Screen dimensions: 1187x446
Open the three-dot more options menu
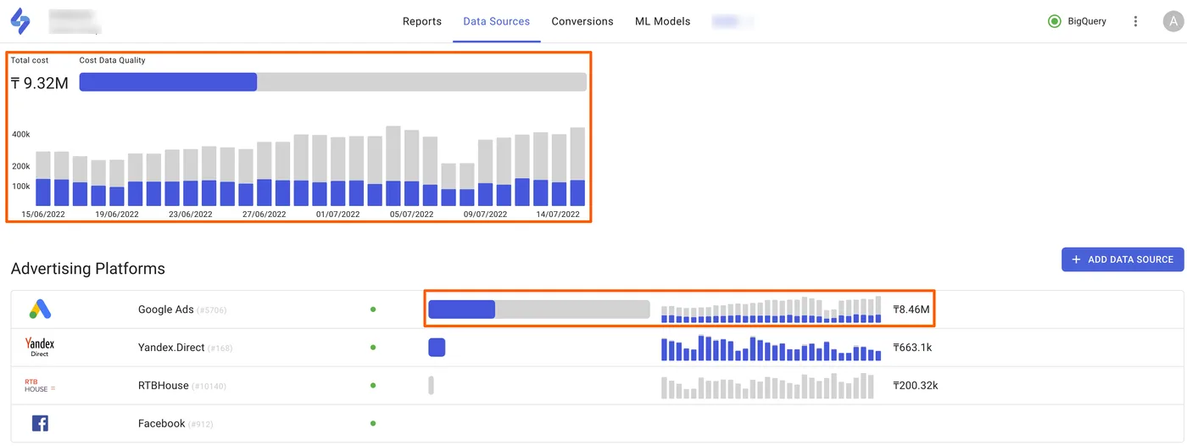[1135, 21]
